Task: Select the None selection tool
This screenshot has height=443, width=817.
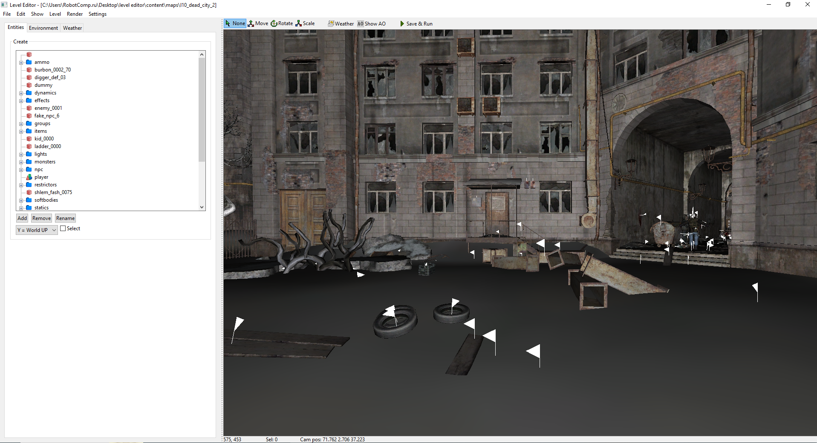Action: pyautogui.click(x=235, y=23)
